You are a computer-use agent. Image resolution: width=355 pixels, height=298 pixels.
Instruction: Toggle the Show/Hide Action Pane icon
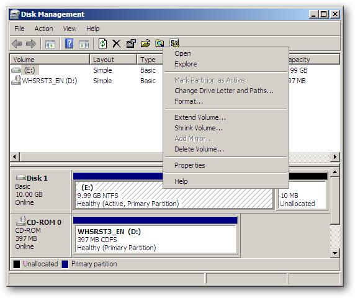point(84,43)
